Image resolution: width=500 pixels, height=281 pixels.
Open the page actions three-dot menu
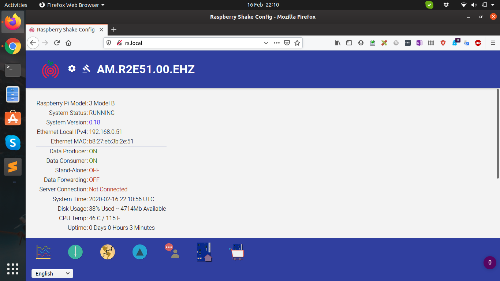(277, 43)
